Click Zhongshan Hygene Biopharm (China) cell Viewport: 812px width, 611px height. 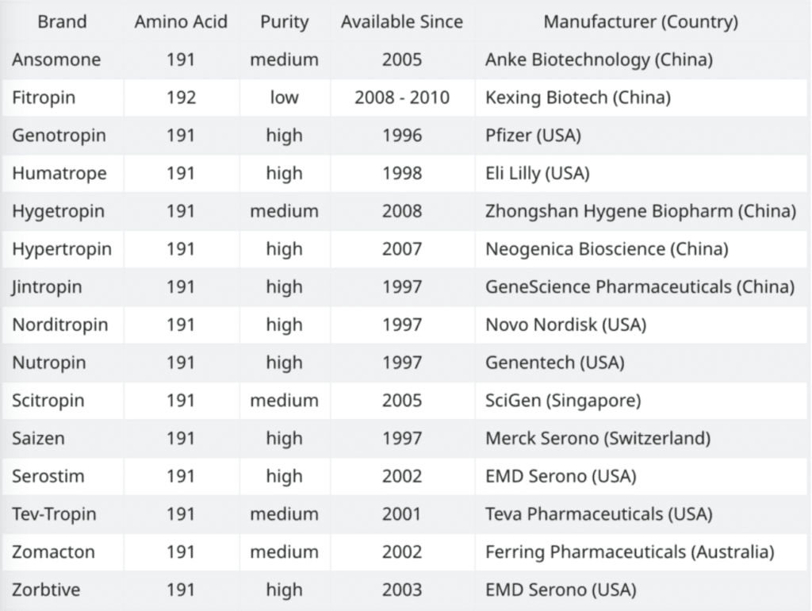coord(641,211)
